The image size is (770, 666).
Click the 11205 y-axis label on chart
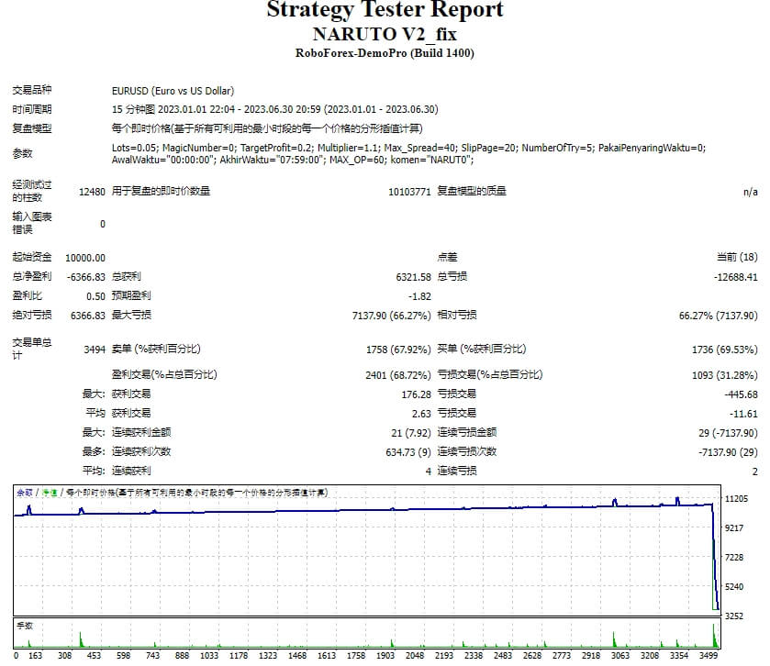(736, 499)
